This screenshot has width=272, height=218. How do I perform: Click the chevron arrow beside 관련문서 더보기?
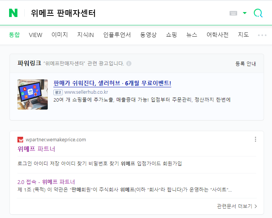tap(256, 206)
